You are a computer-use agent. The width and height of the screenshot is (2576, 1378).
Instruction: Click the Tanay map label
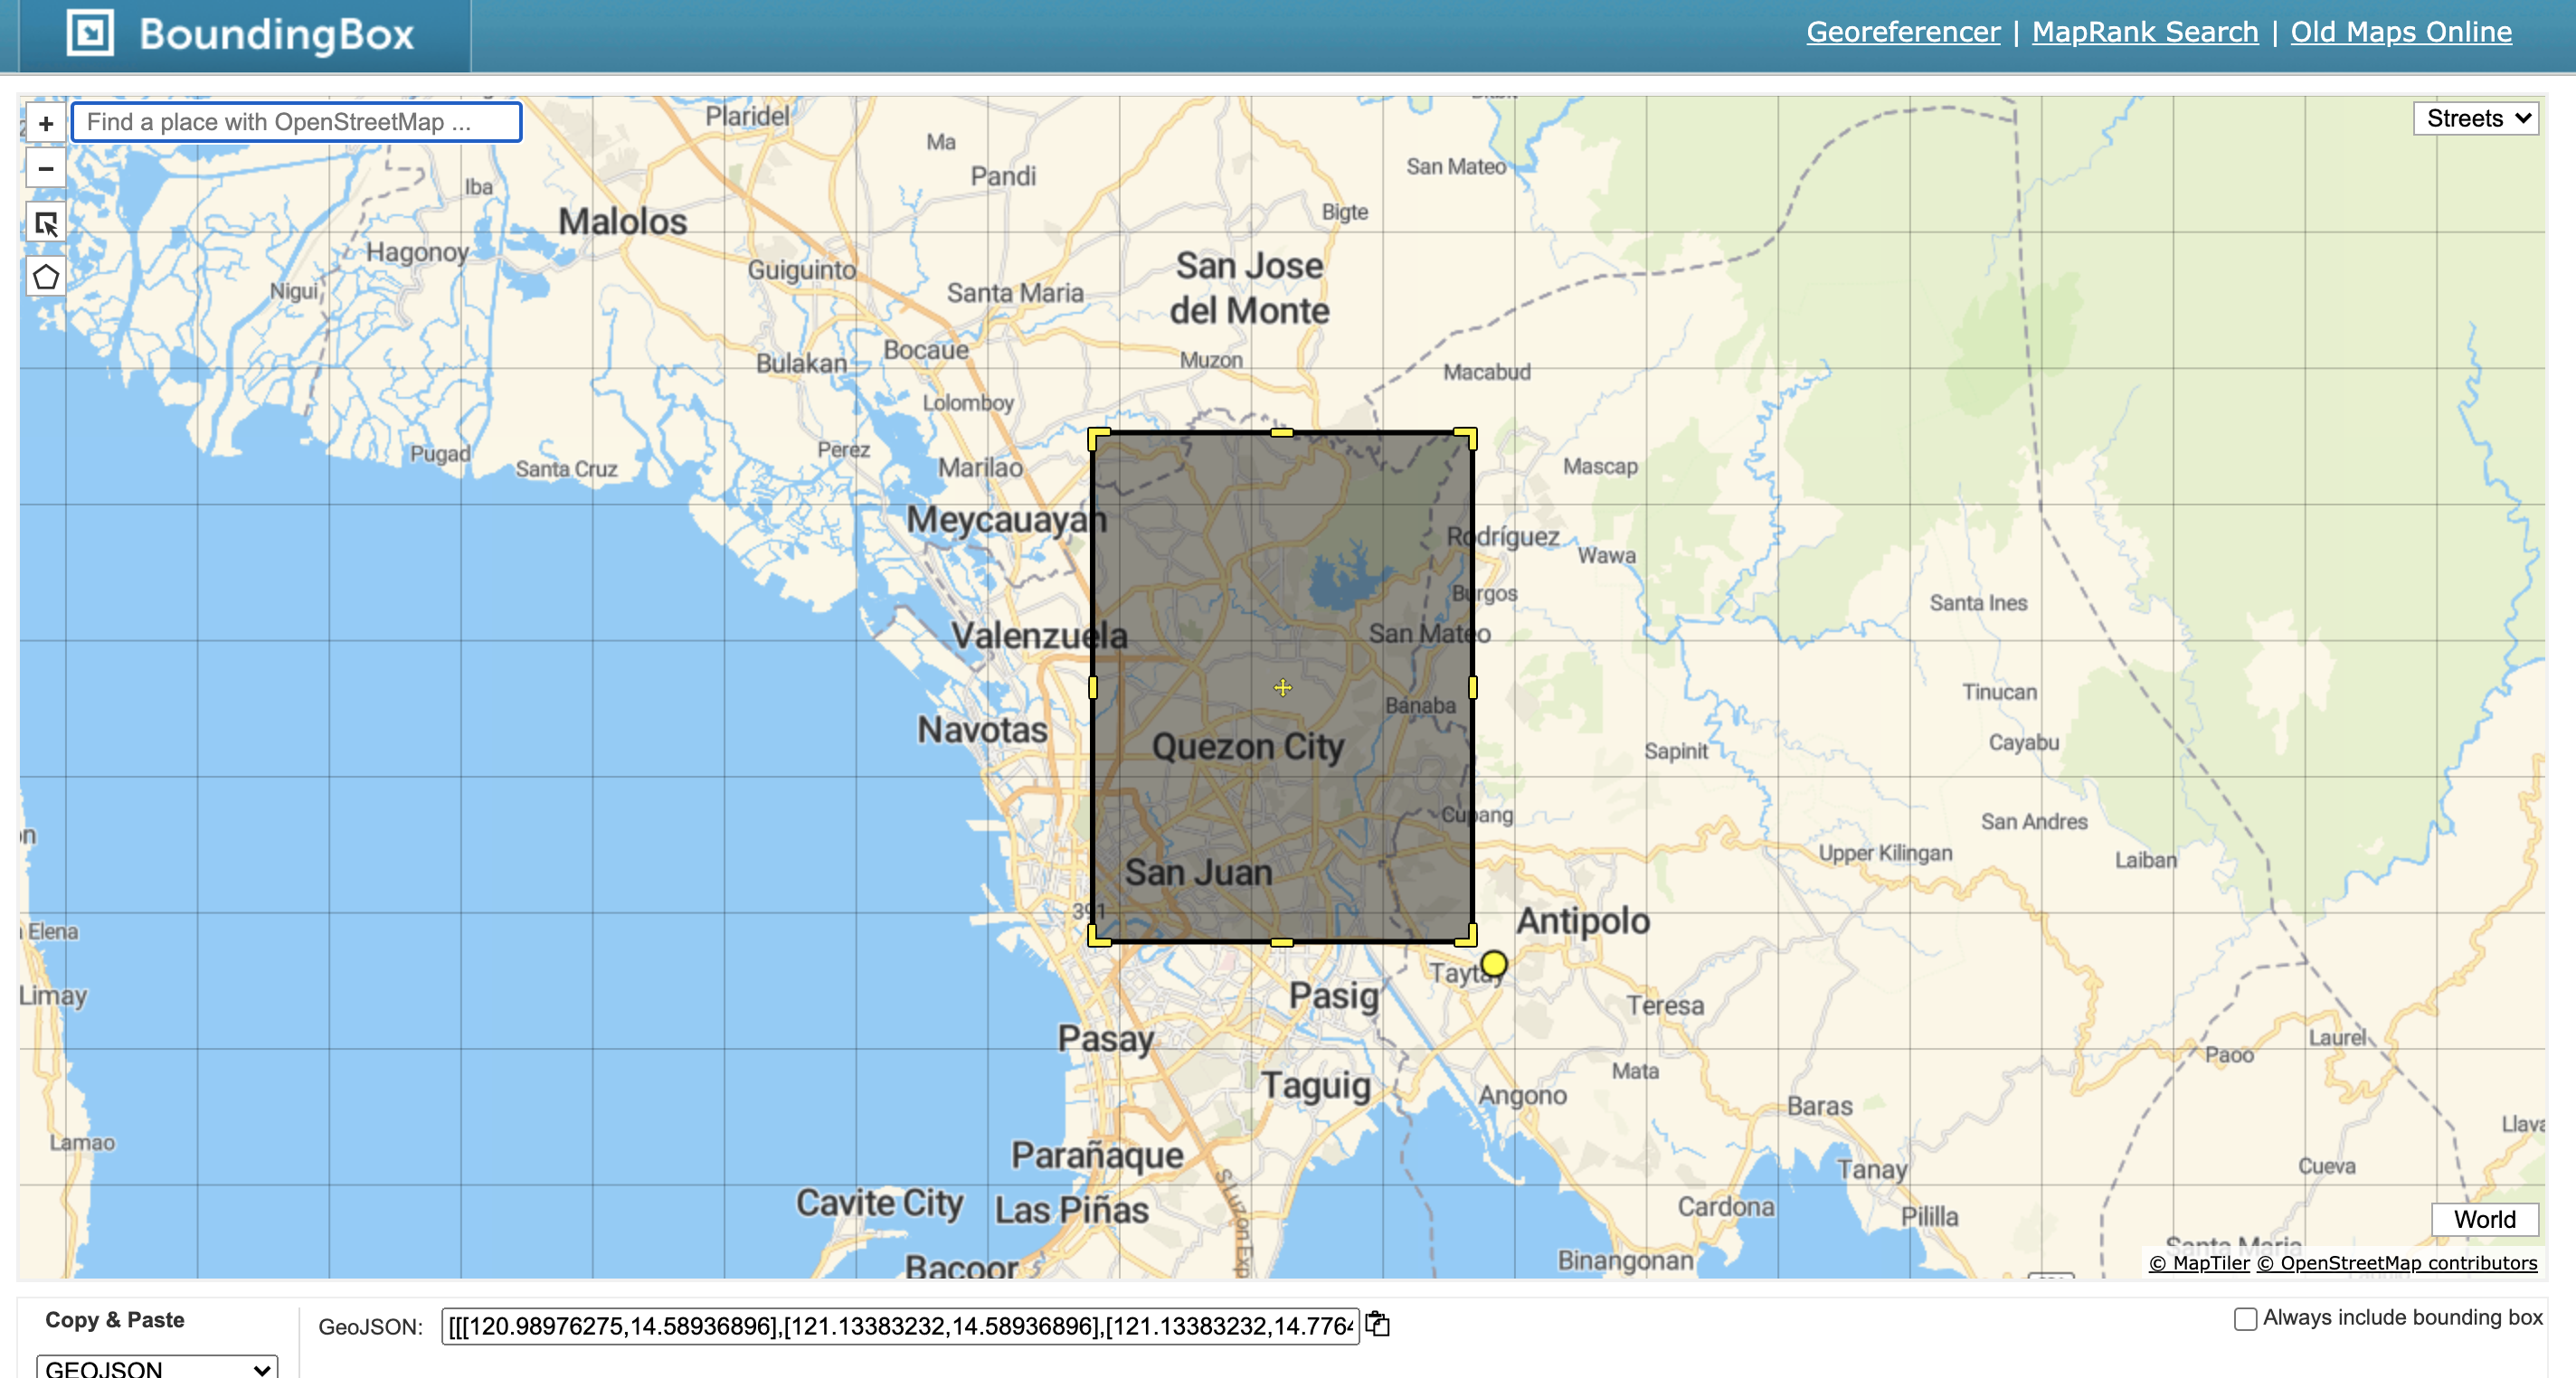(1872, 1169)
